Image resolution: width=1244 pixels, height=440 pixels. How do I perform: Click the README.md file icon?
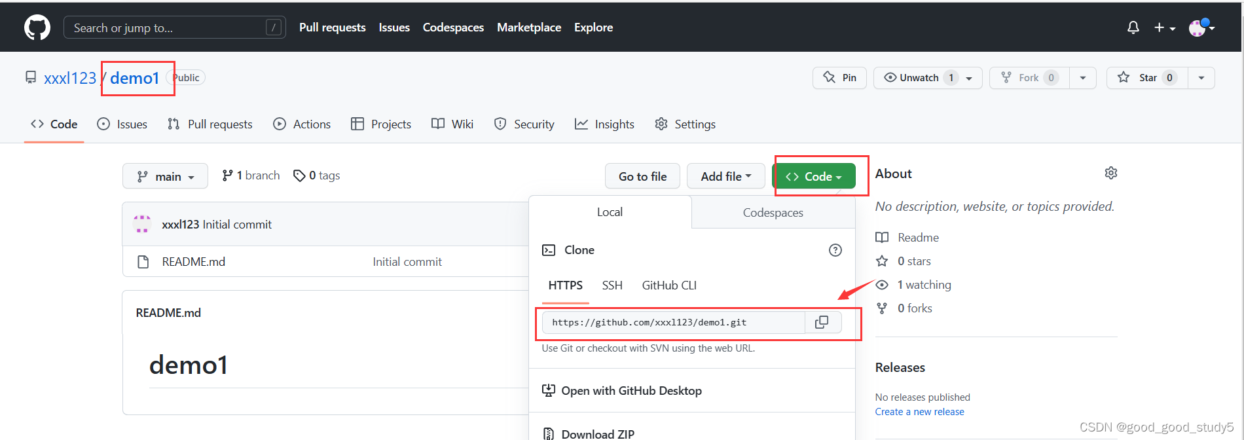143,262
